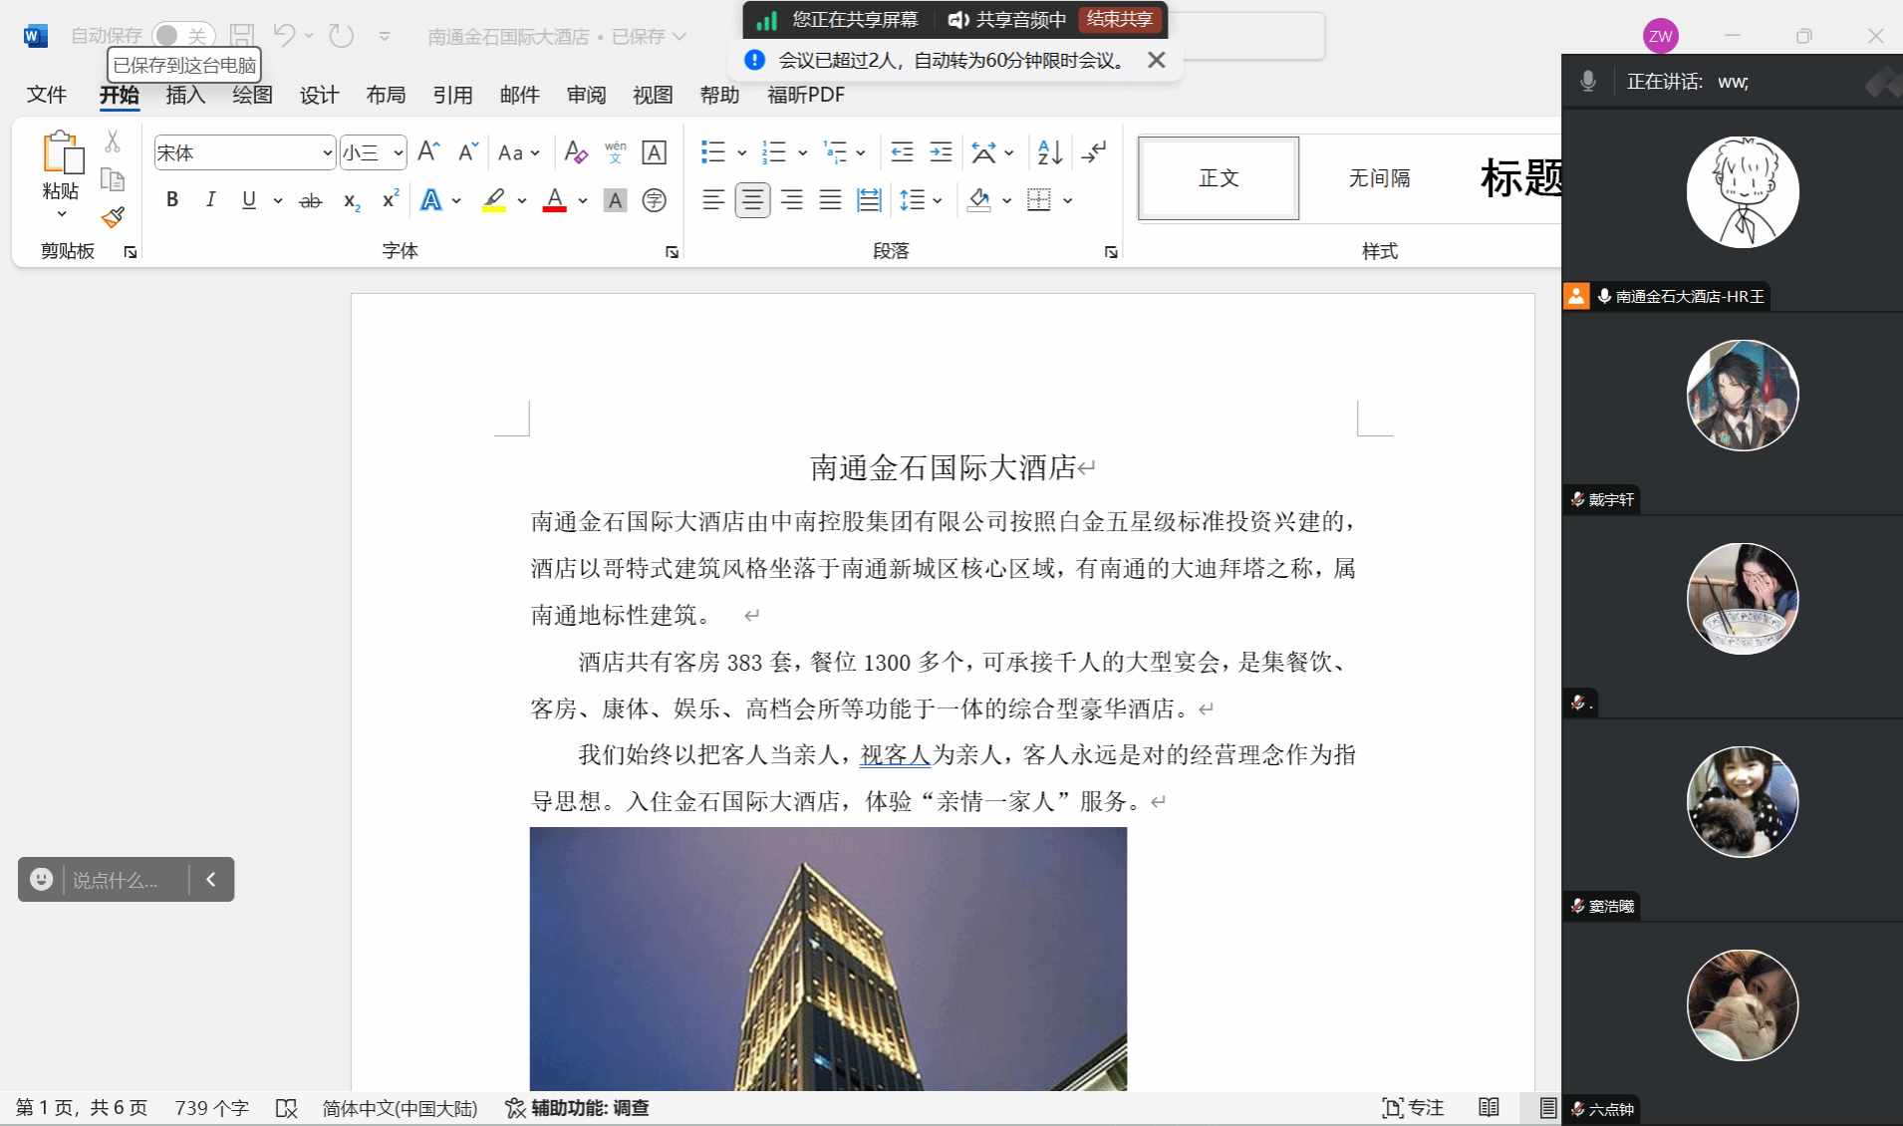Screen dimensions: 1903x1126
Task: Click the Format Painter brush icon
Action: point(113,217)
